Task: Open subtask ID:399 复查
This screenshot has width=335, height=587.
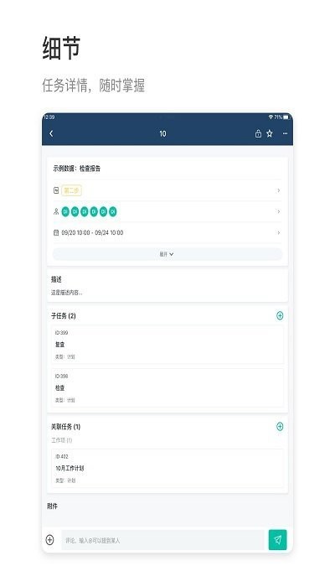Action: [167, 345]
